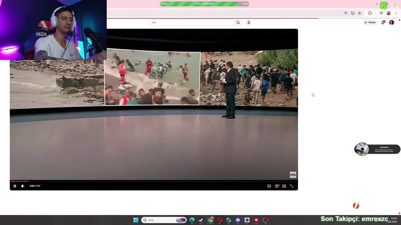Switch to theater mode
401x225 pixels.
click(284, 186)
